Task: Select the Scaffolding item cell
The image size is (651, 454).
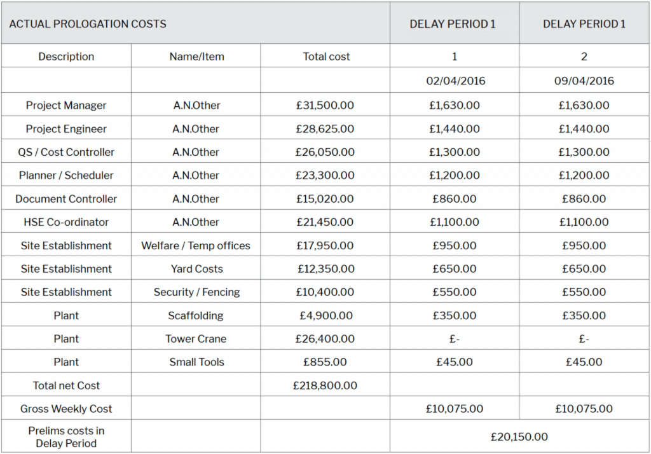Action: [196, 316]
